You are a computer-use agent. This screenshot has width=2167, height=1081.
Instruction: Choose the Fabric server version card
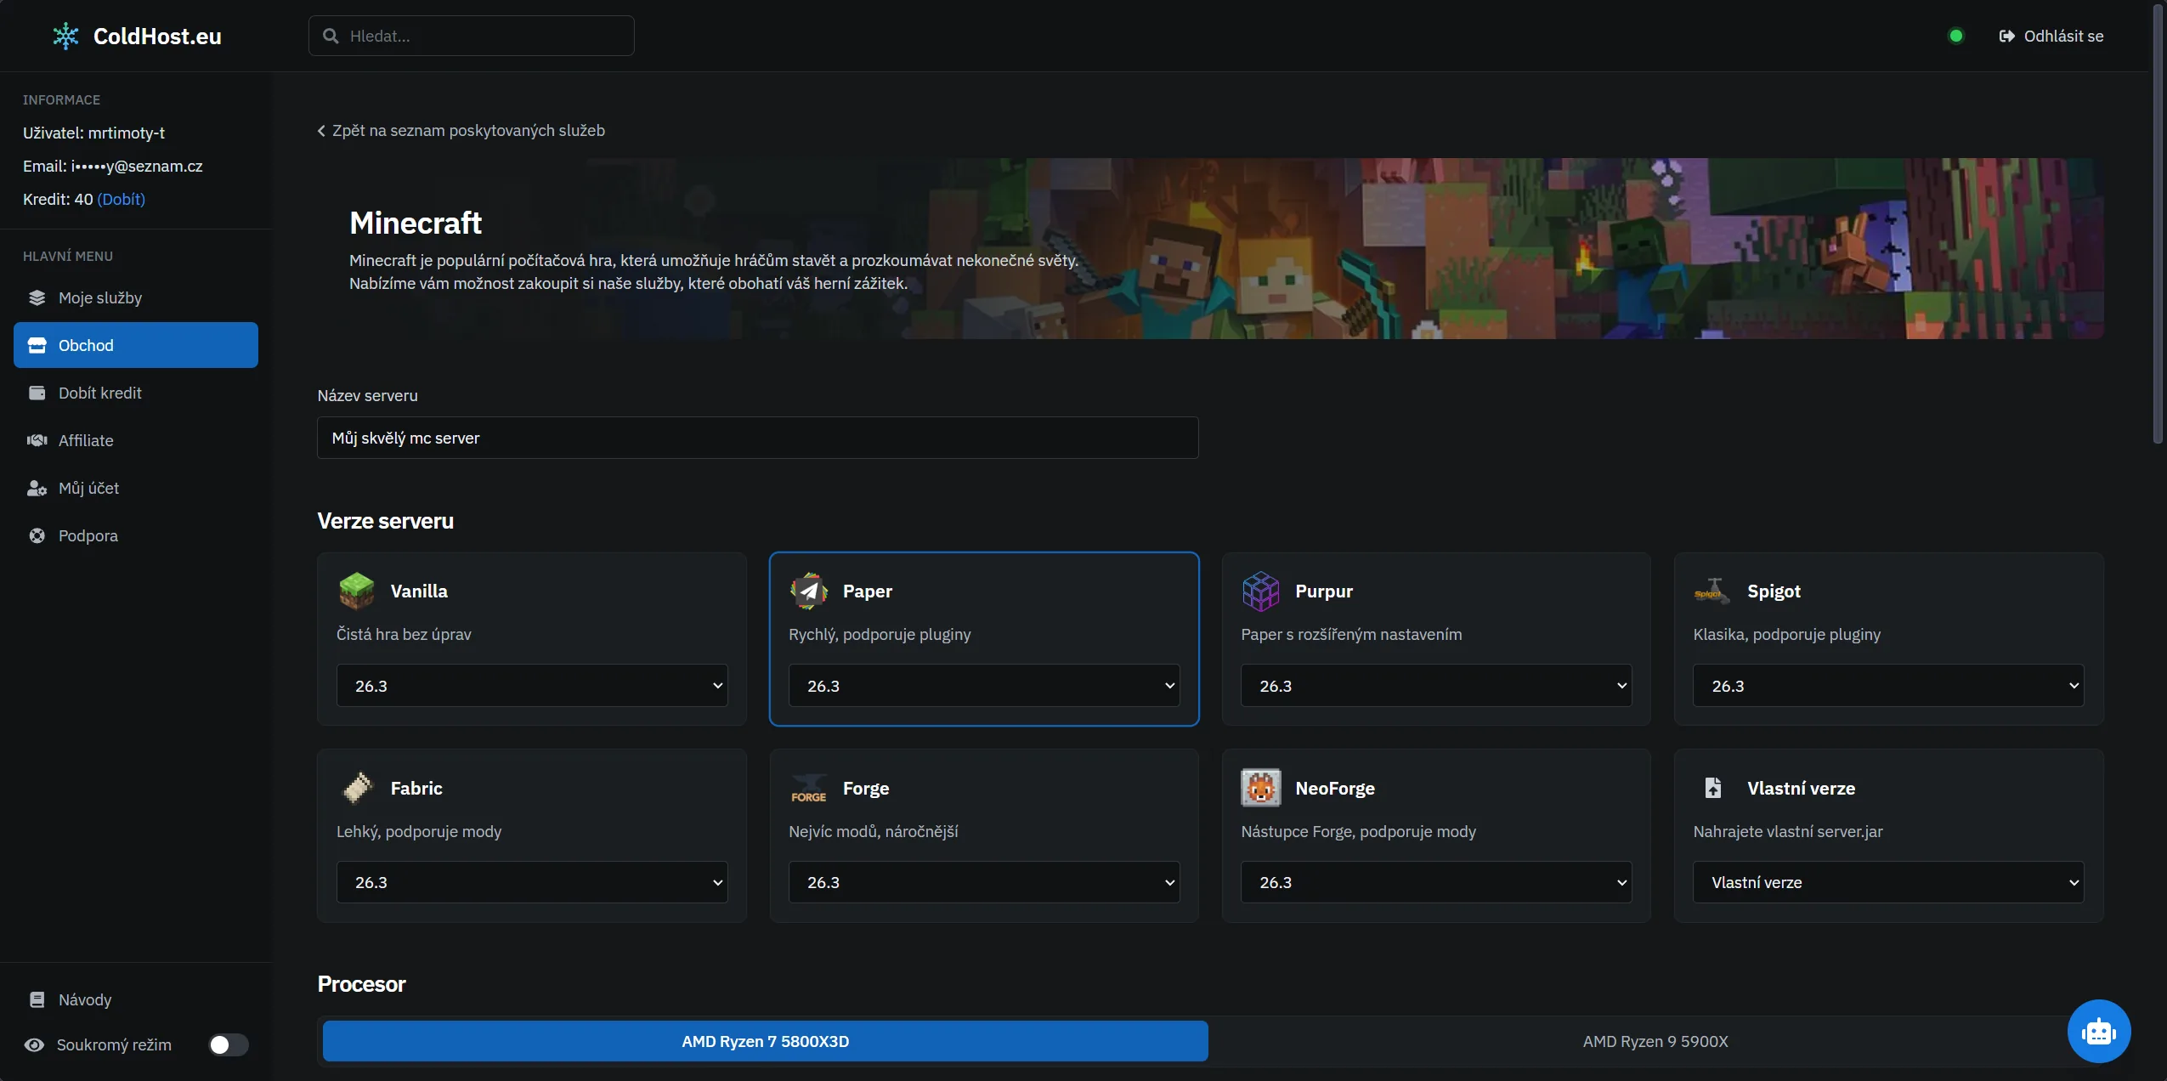pos(531,835)
